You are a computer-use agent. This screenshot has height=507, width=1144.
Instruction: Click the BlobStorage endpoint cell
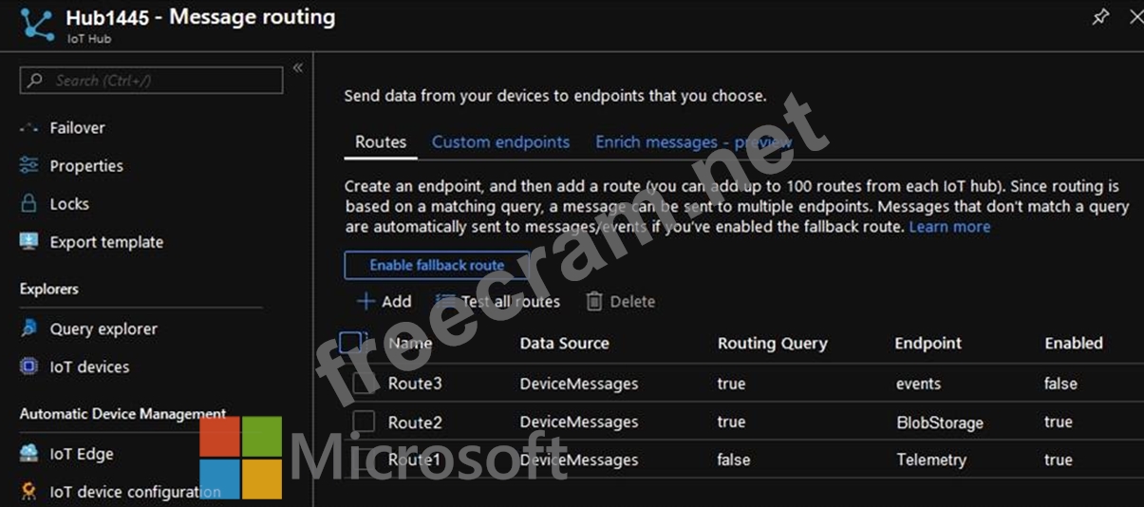940,422
